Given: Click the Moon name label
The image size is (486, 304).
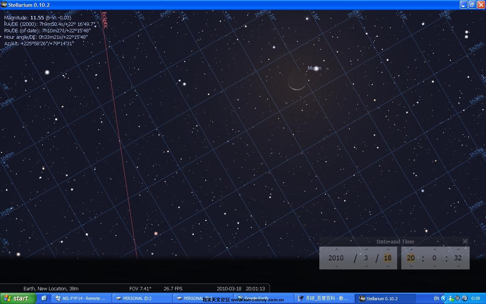Looking at the screenshot, I should [x=314, y=68].
